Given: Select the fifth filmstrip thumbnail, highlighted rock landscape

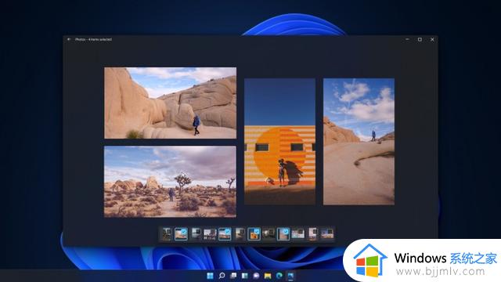Looking at the screenshot, I should [x=225, y=234].
